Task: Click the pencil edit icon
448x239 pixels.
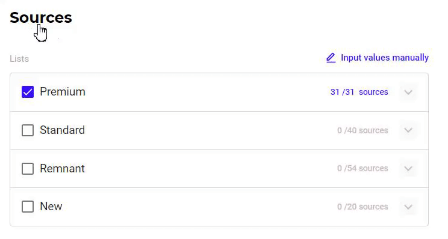Action: click(331, 58)
